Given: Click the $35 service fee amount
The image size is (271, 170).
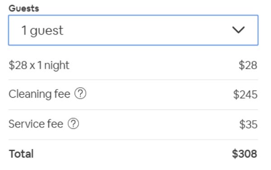Looking at the screenshot, I should coord(248,124).
